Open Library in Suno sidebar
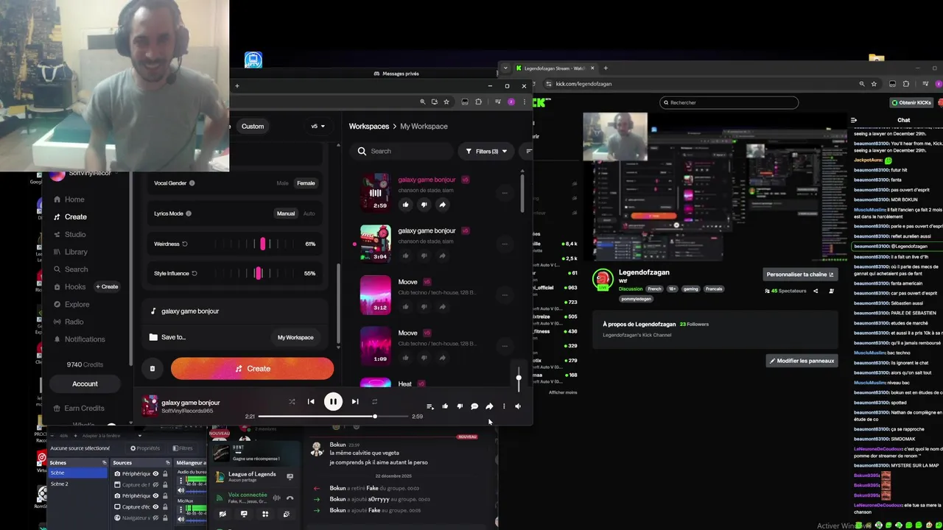 76,252
